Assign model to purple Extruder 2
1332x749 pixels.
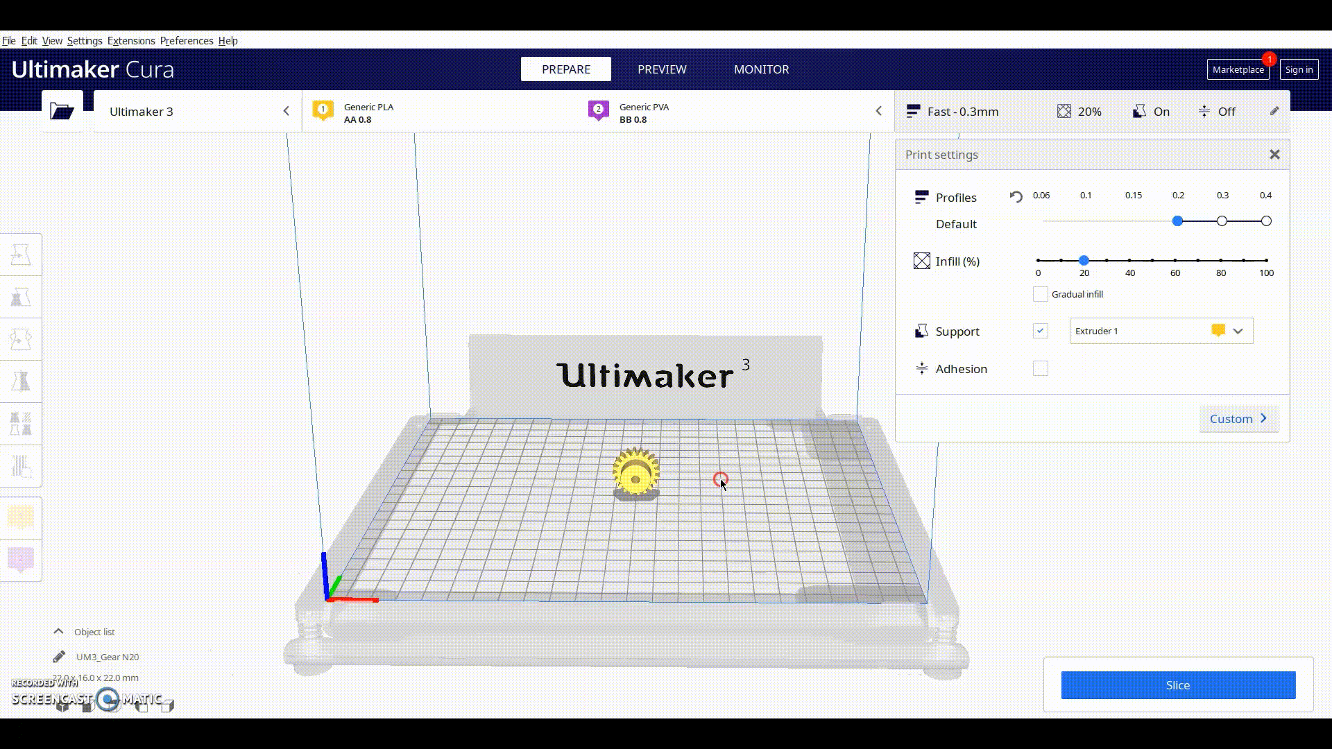point(21,560)
